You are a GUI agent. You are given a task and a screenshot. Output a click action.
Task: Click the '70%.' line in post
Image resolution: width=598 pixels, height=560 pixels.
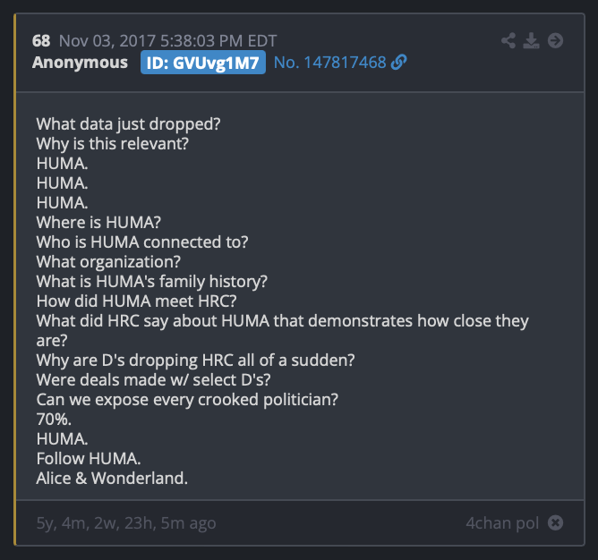point(54,420)
